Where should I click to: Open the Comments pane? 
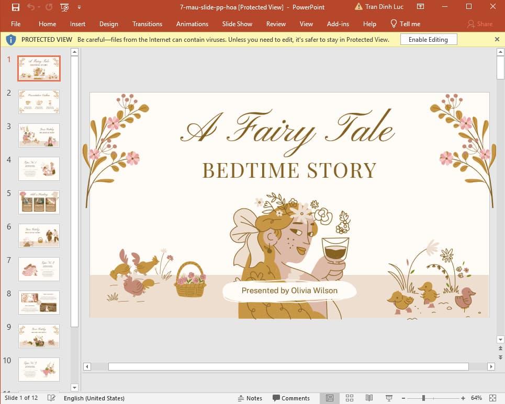pyautogui.click(x=291, y=398)
